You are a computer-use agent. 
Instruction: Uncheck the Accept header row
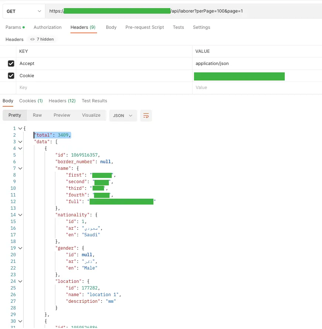click(x=11, y=64)
